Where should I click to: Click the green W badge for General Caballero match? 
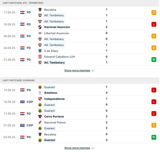(x=154, y=60)
